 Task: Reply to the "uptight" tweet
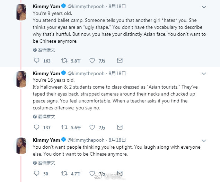tap(37, 173)
